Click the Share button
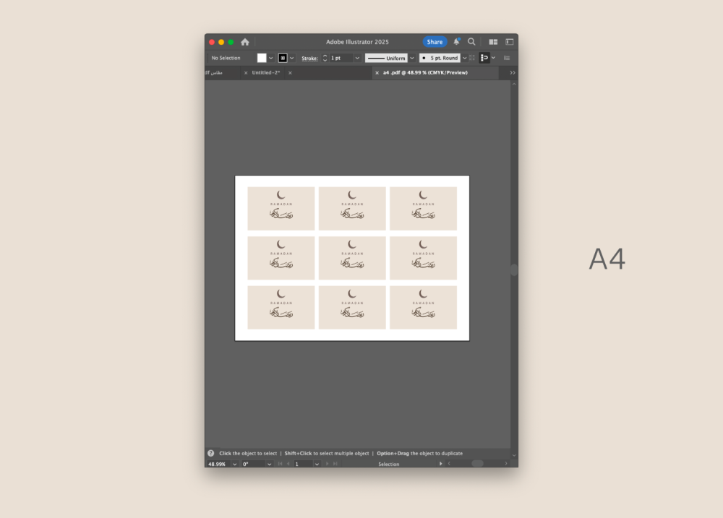Viewport: 723px width, 518px height. tap(435, 42)
